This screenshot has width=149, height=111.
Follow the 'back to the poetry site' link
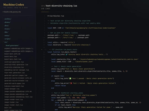click(12, 12)
